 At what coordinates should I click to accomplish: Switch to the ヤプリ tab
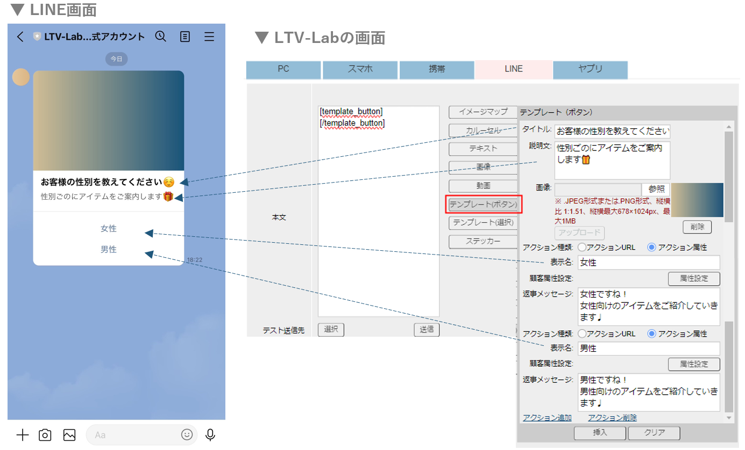[x=590, y=69]
